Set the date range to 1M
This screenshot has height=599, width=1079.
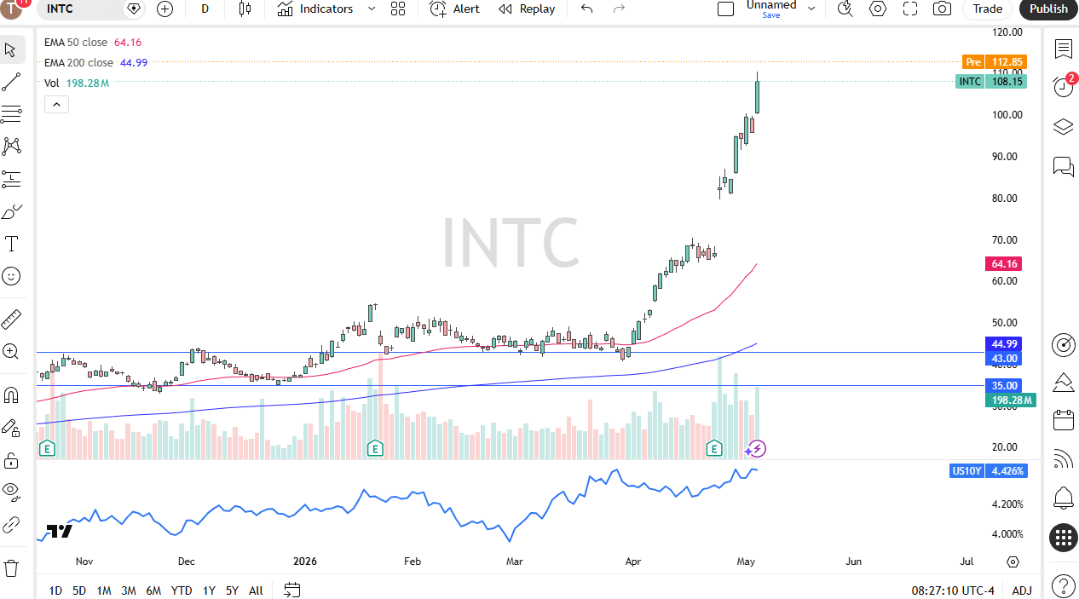(104, 590)
